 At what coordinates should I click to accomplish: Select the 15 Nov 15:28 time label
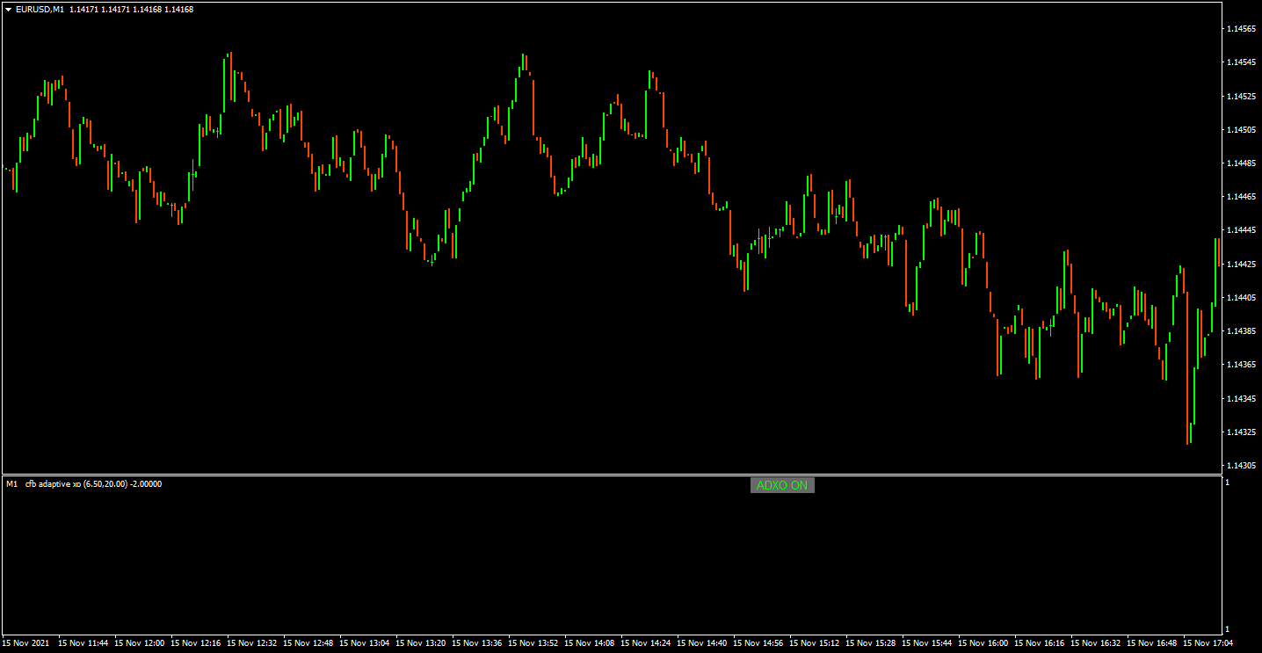871,643
